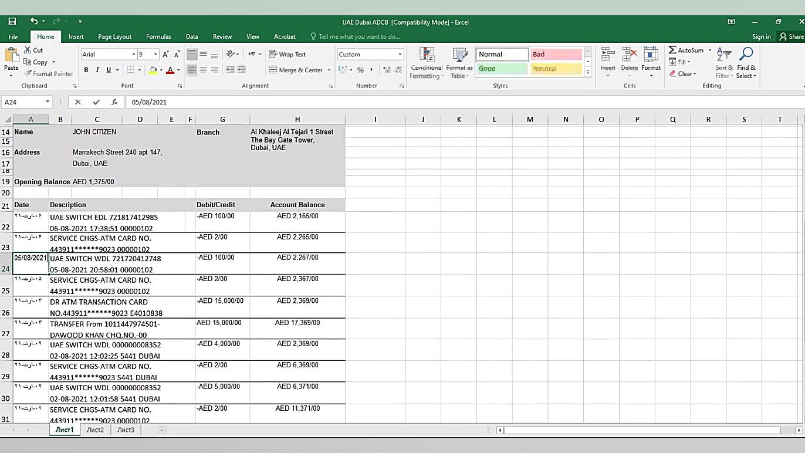Click the Format Painter icon
Image resolution: width=805 pixels, height=453 pixels.
(28, 73)
